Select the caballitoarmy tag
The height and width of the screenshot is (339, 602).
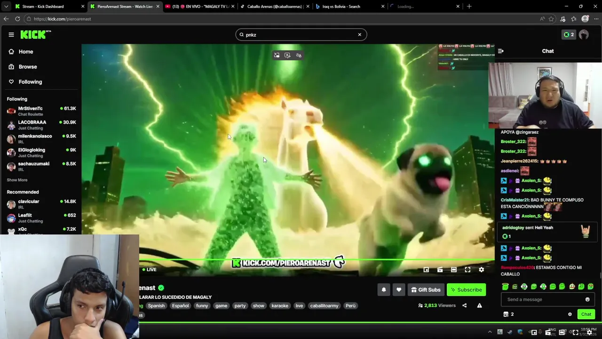[x=324, y=306]
